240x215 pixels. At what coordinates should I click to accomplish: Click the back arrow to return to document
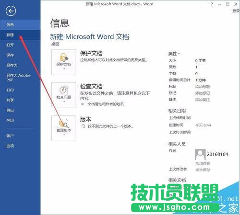(11, 11)
